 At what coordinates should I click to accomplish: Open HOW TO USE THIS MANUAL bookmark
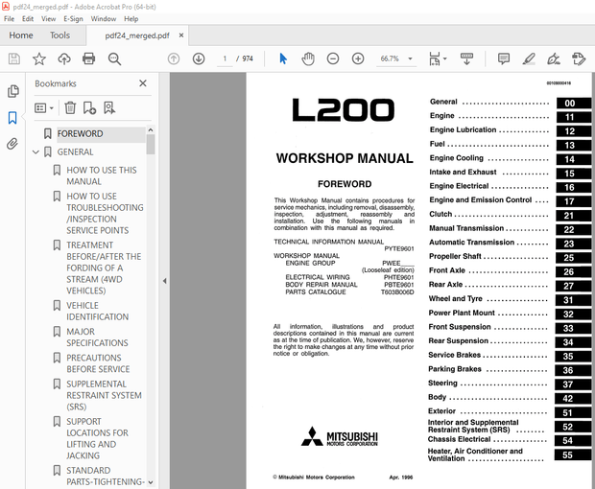102,175
